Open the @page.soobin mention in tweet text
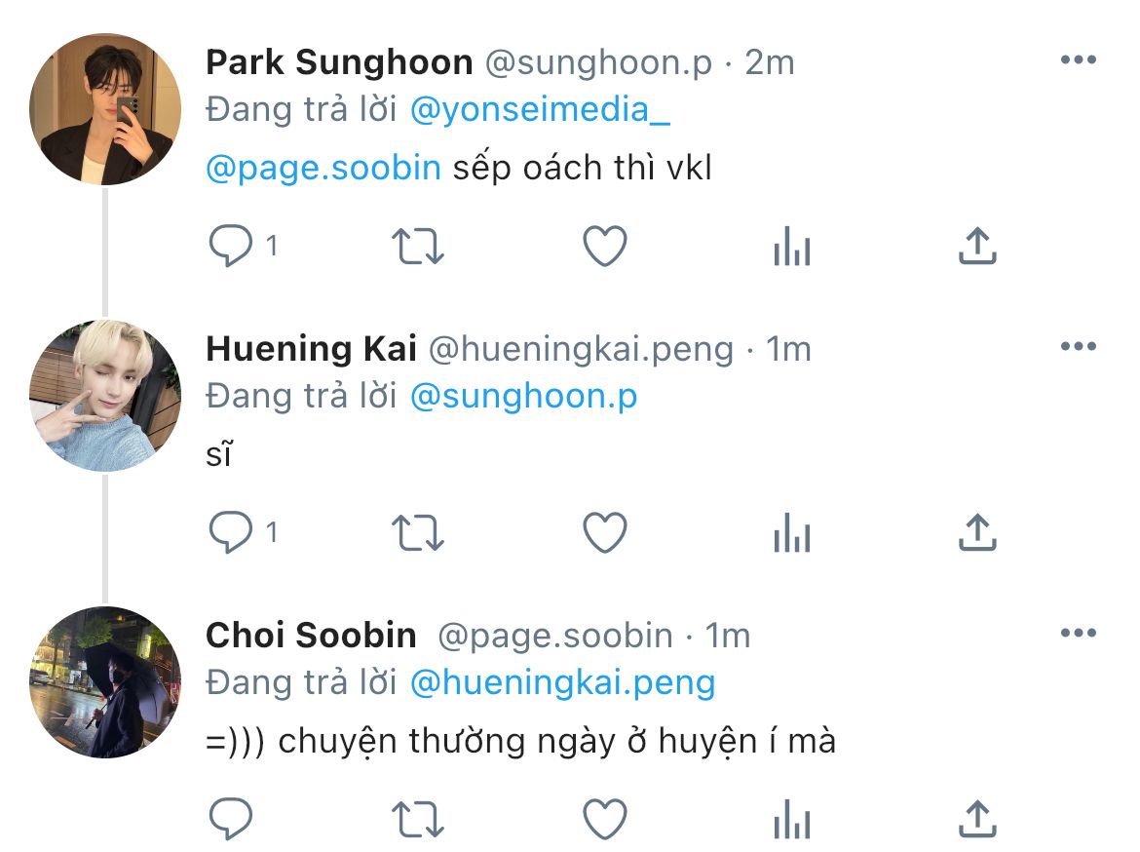 coord(323,168)
